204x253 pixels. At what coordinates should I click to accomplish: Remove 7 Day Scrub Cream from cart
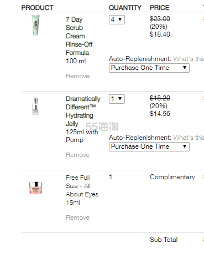click(x=77, y=76)
